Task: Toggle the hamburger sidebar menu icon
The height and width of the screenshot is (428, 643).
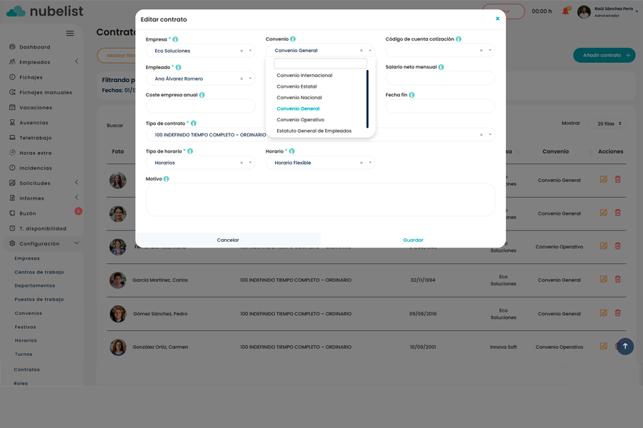Action: click(x=70, y=34)
